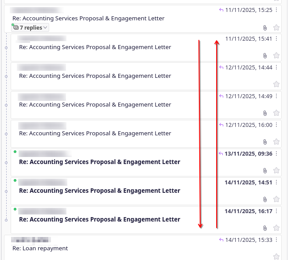Viewport: 295px width, 260px height.
Task: Toggle star on the 12/11/2025 14:44 reply
Action: [x=276, y=84]
